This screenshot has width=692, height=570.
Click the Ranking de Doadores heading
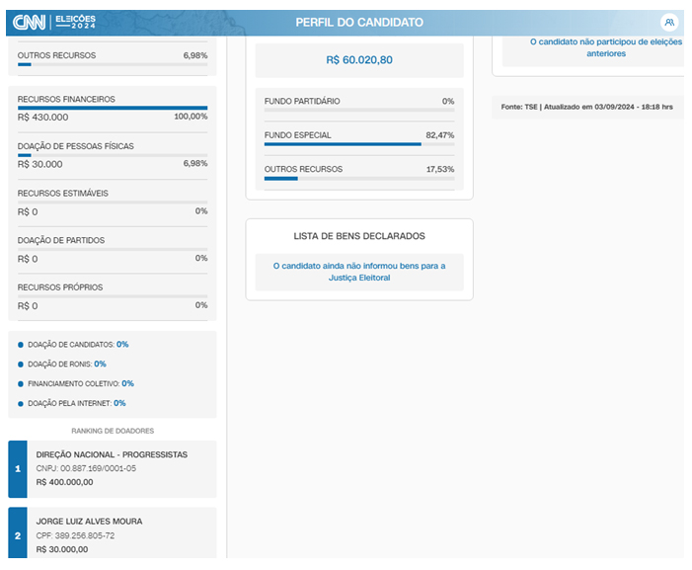click(x=113, y=431)
